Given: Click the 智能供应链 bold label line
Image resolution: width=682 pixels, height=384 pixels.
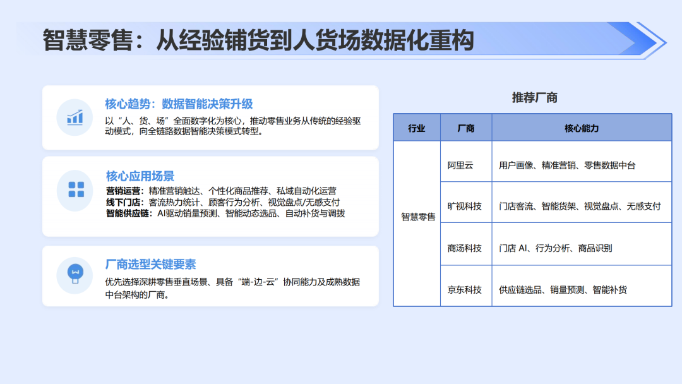Looking at the screenshot, I should click(x=225, y=213).
